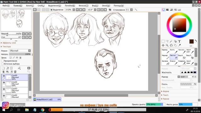Hide layer Слой3 with eye icon

[4, 89]
